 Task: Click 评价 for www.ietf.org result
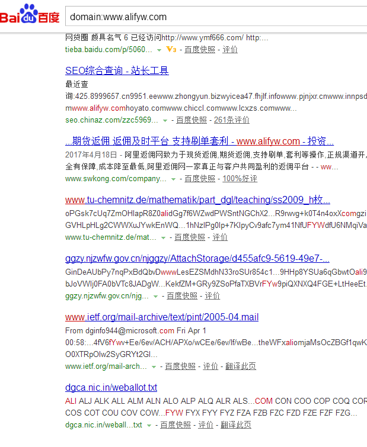pyautogui.click(x=210, y=366)
